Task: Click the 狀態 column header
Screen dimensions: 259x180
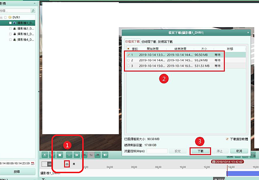Action: (230, 49)
